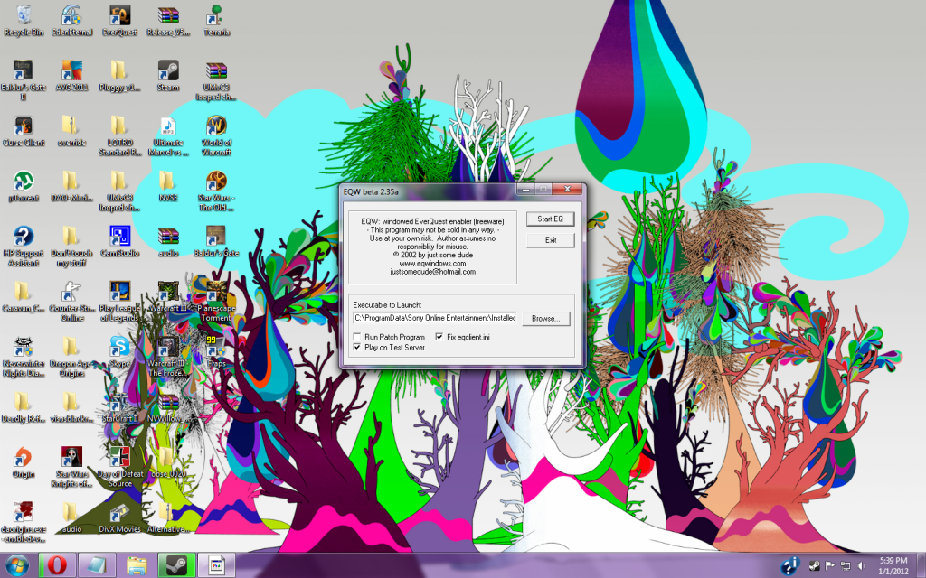Select the Dragon Age Origins folder
Image resolution: width=926 pixels, height=578 pixels.
pyautogui.click(x=71, y=357)
